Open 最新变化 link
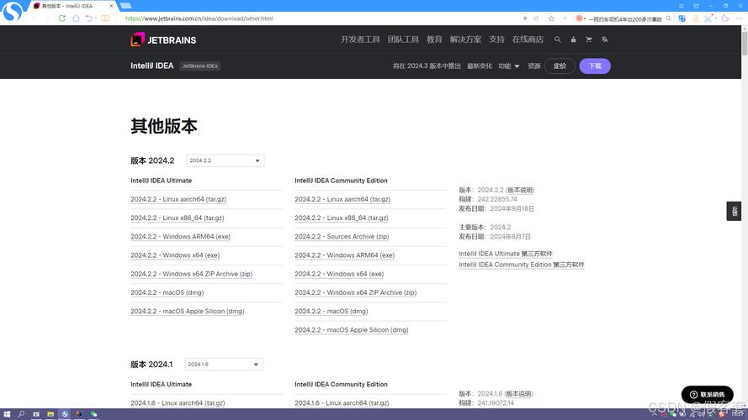 tap(480, 66)
